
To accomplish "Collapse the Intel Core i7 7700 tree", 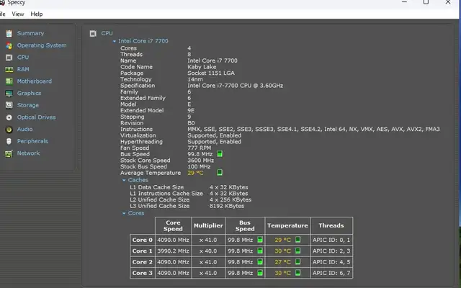I will click(x=115, y=42).
